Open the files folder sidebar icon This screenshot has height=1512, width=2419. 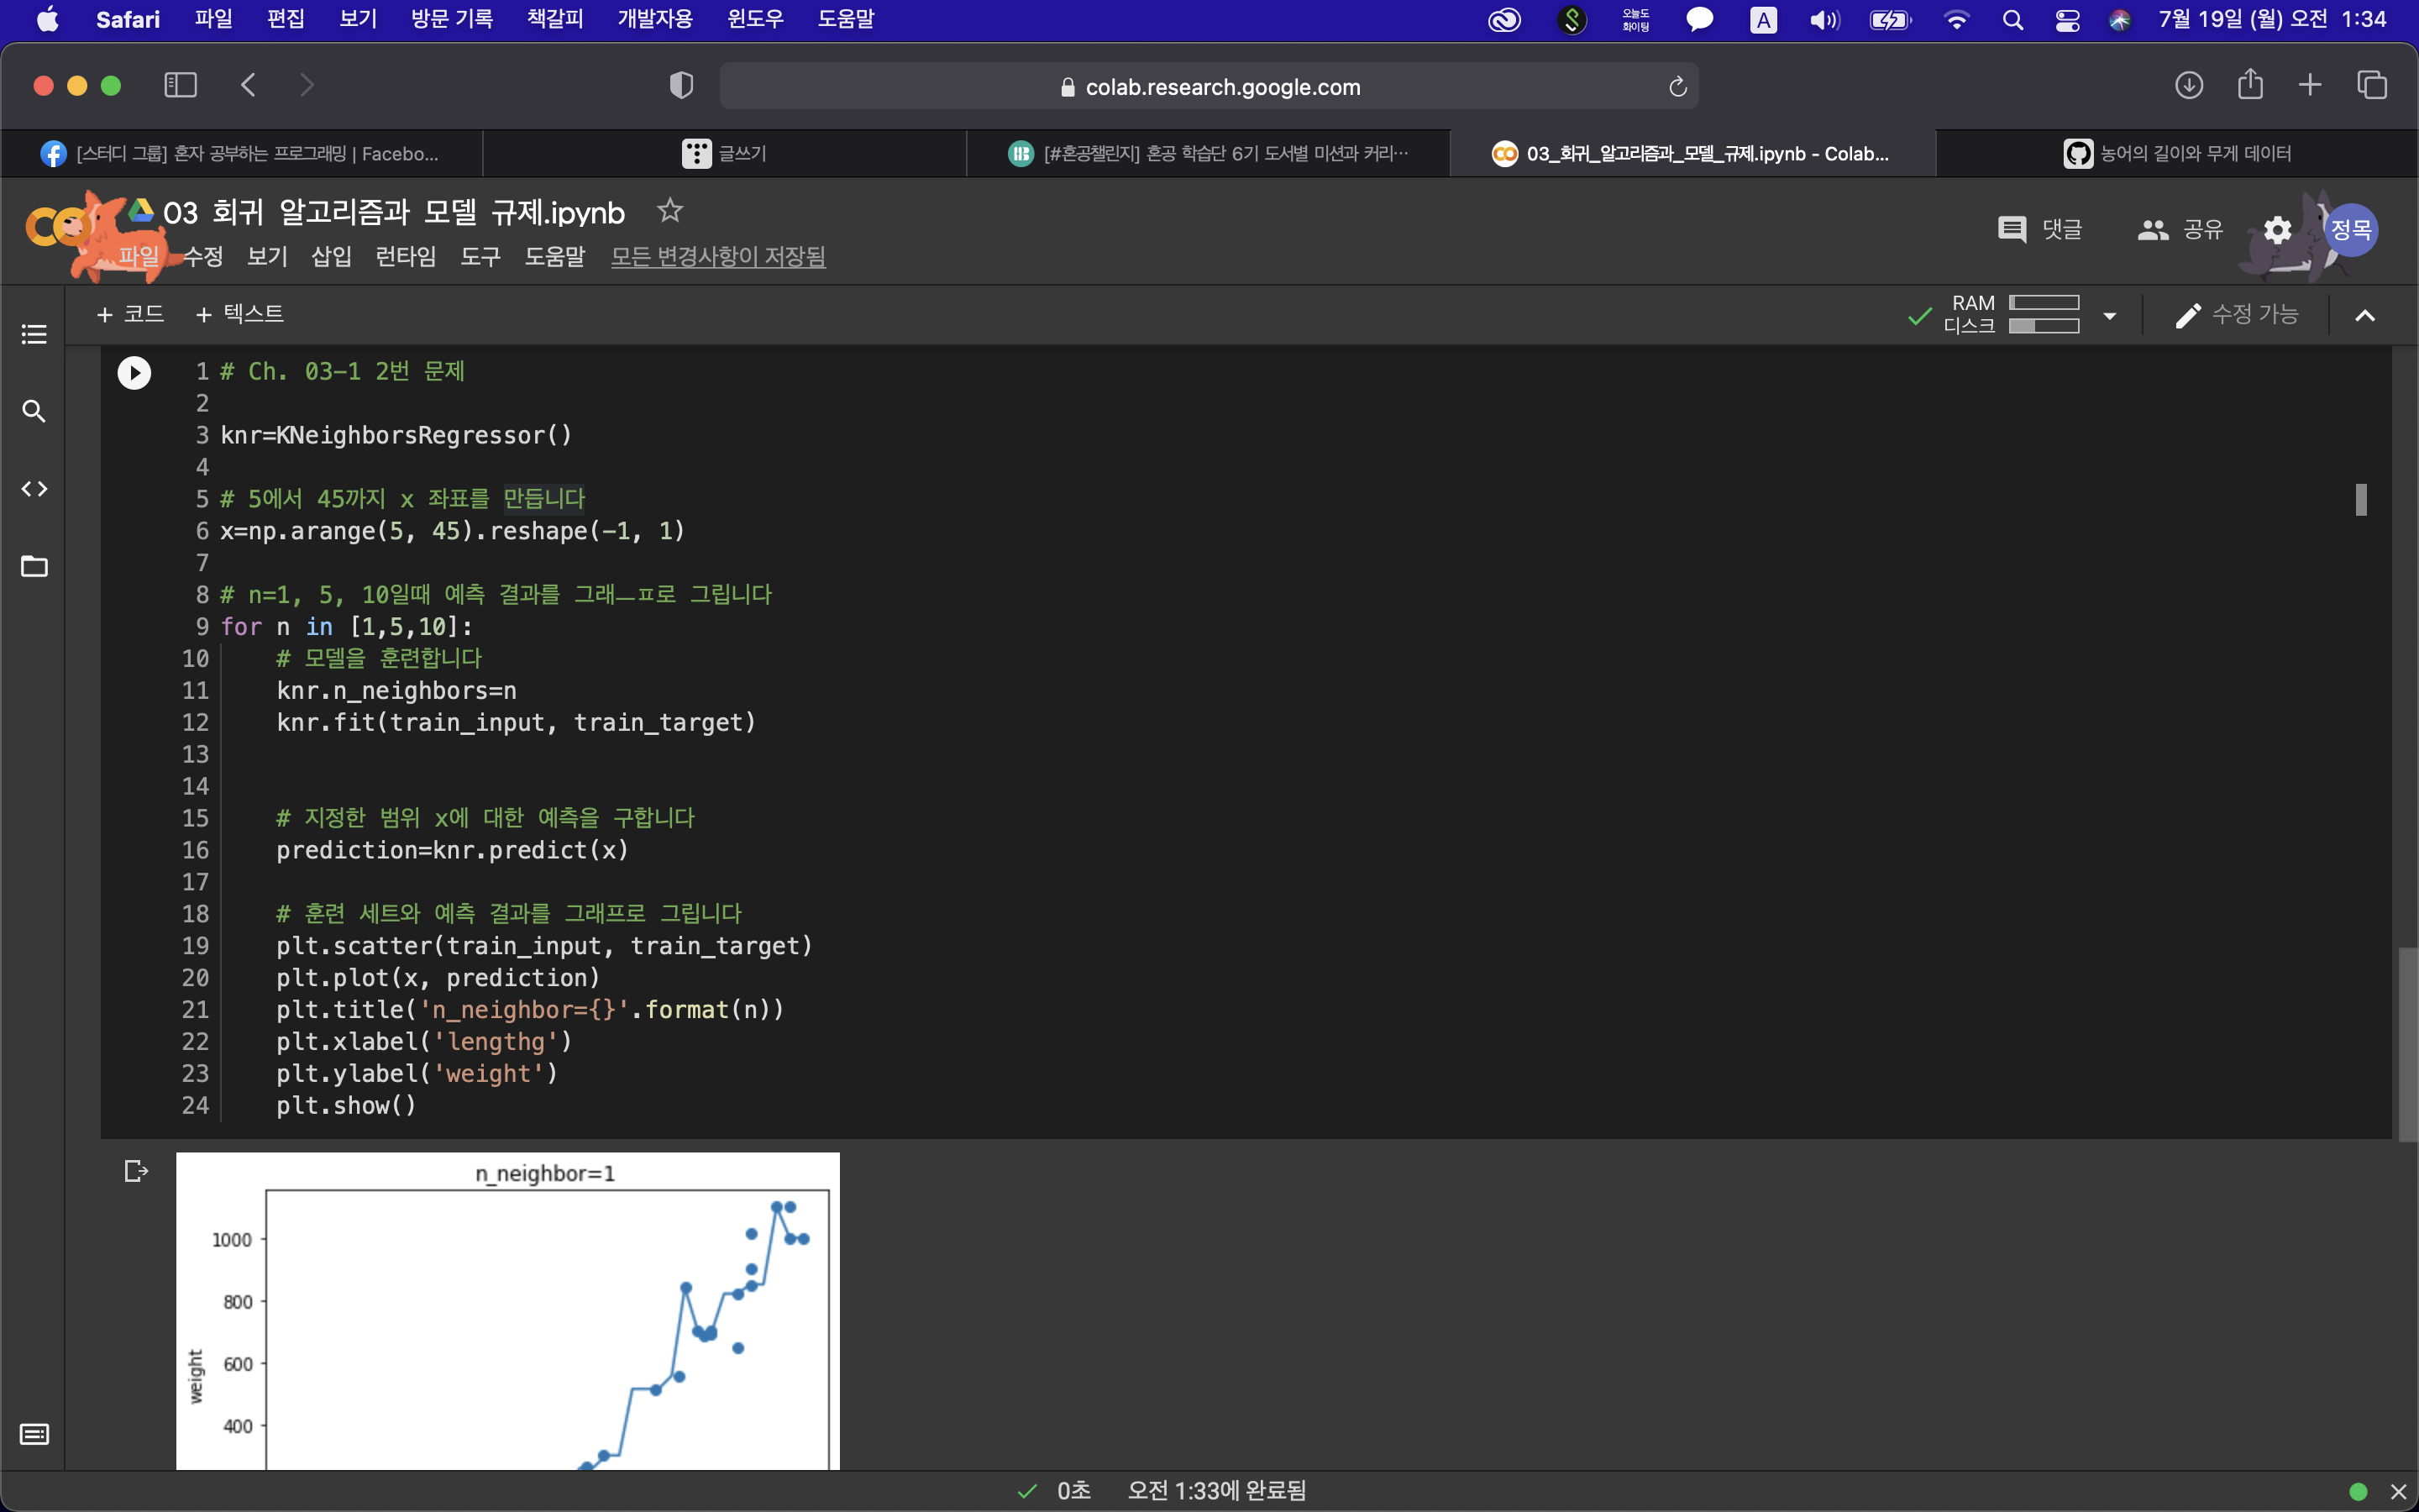pos(34,567)
